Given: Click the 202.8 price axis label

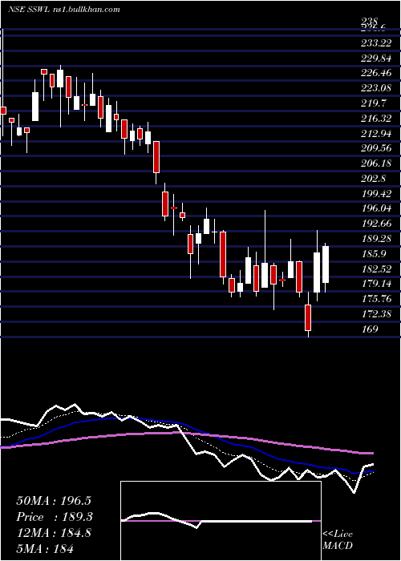Looking at the screenshot, I should click(x=374, y=179).
